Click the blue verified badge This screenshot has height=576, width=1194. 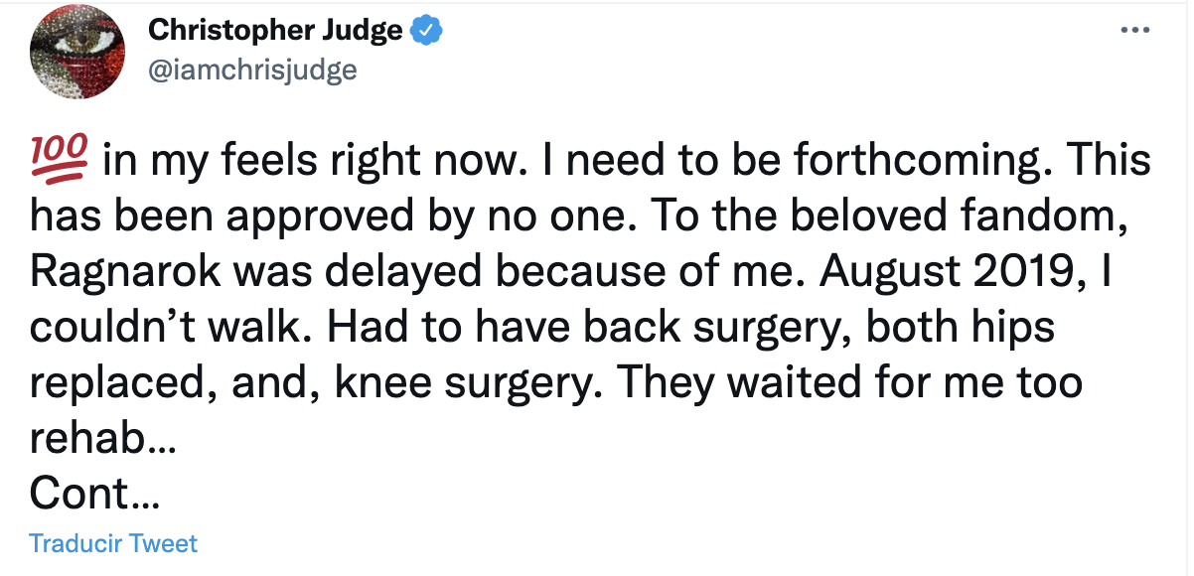click(x=427, y=31)
